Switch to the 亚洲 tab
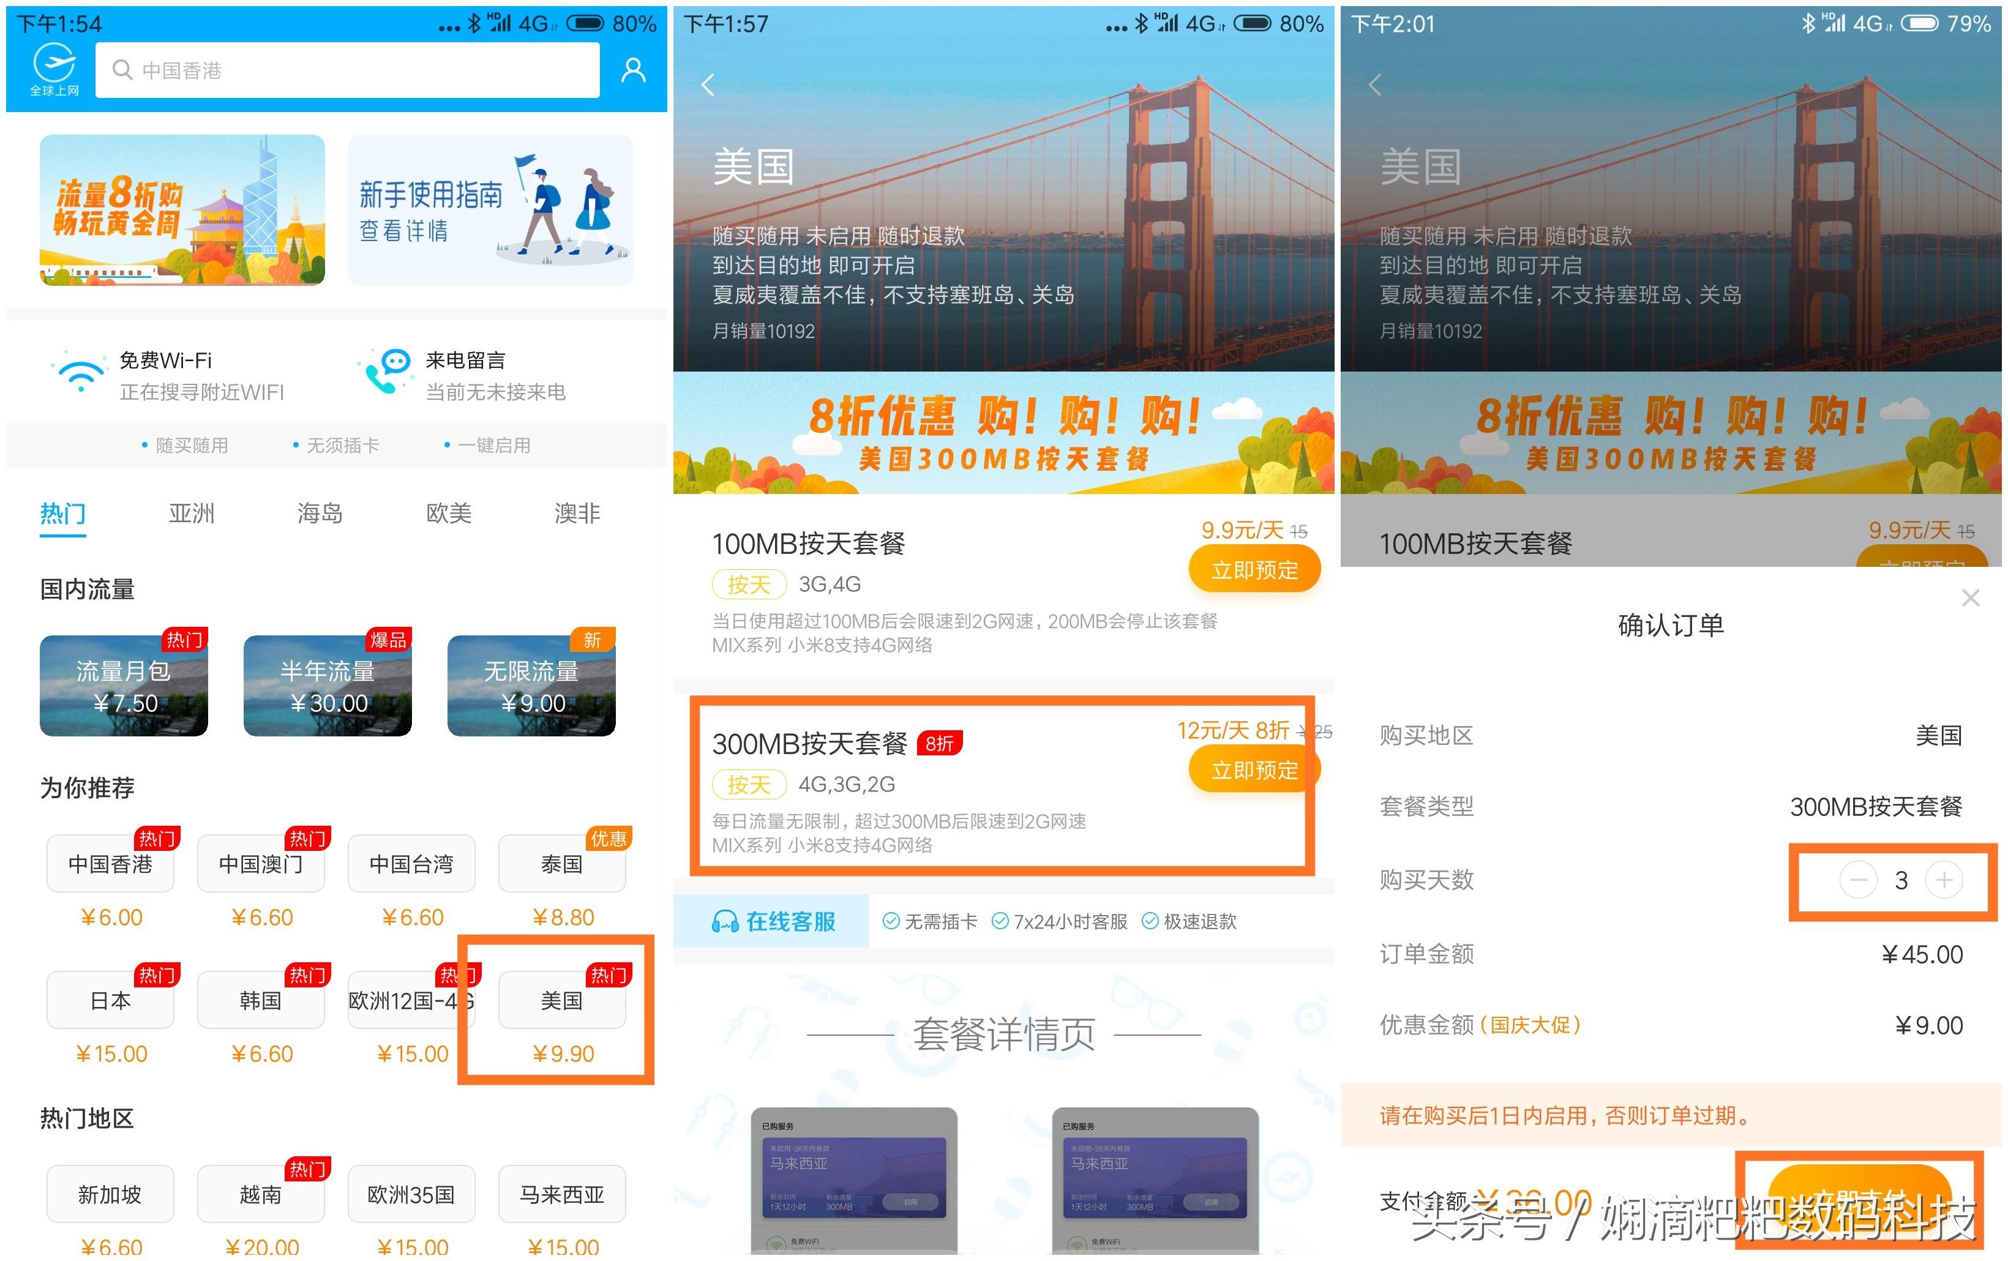The image size is (2008, 1261). 192,514
